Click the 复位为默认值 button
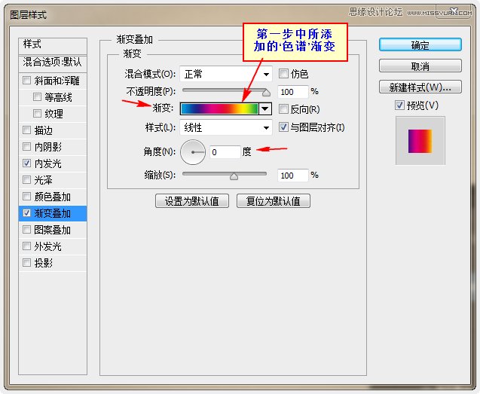The height and width of the screenshot is (394, 480). pyautogui.click(x=274, y=201)
